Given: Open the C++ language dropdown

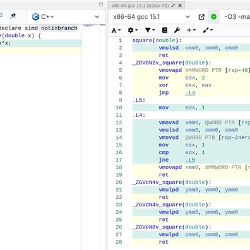Looking at the screenshot, I should pos(66,16).
